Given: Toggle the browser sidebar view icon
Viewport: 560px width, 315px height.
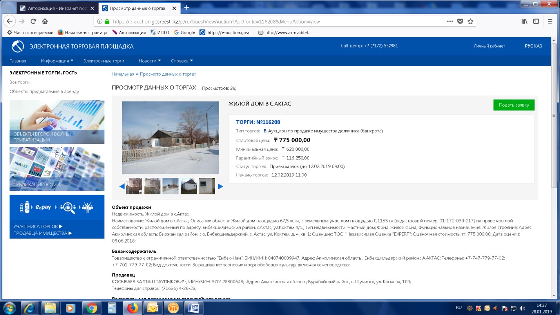Looking at the screenshot, I should [x=536, y=22].
